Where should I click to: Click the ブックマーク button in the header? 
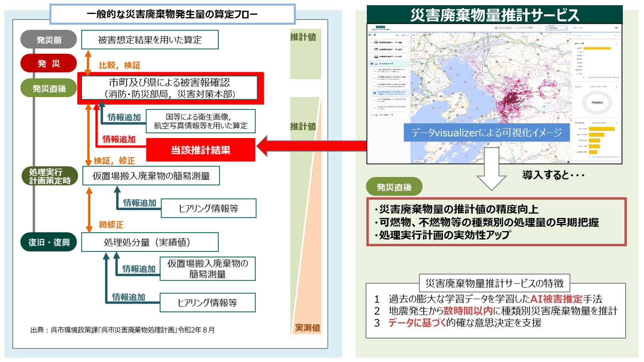[503, 28]
